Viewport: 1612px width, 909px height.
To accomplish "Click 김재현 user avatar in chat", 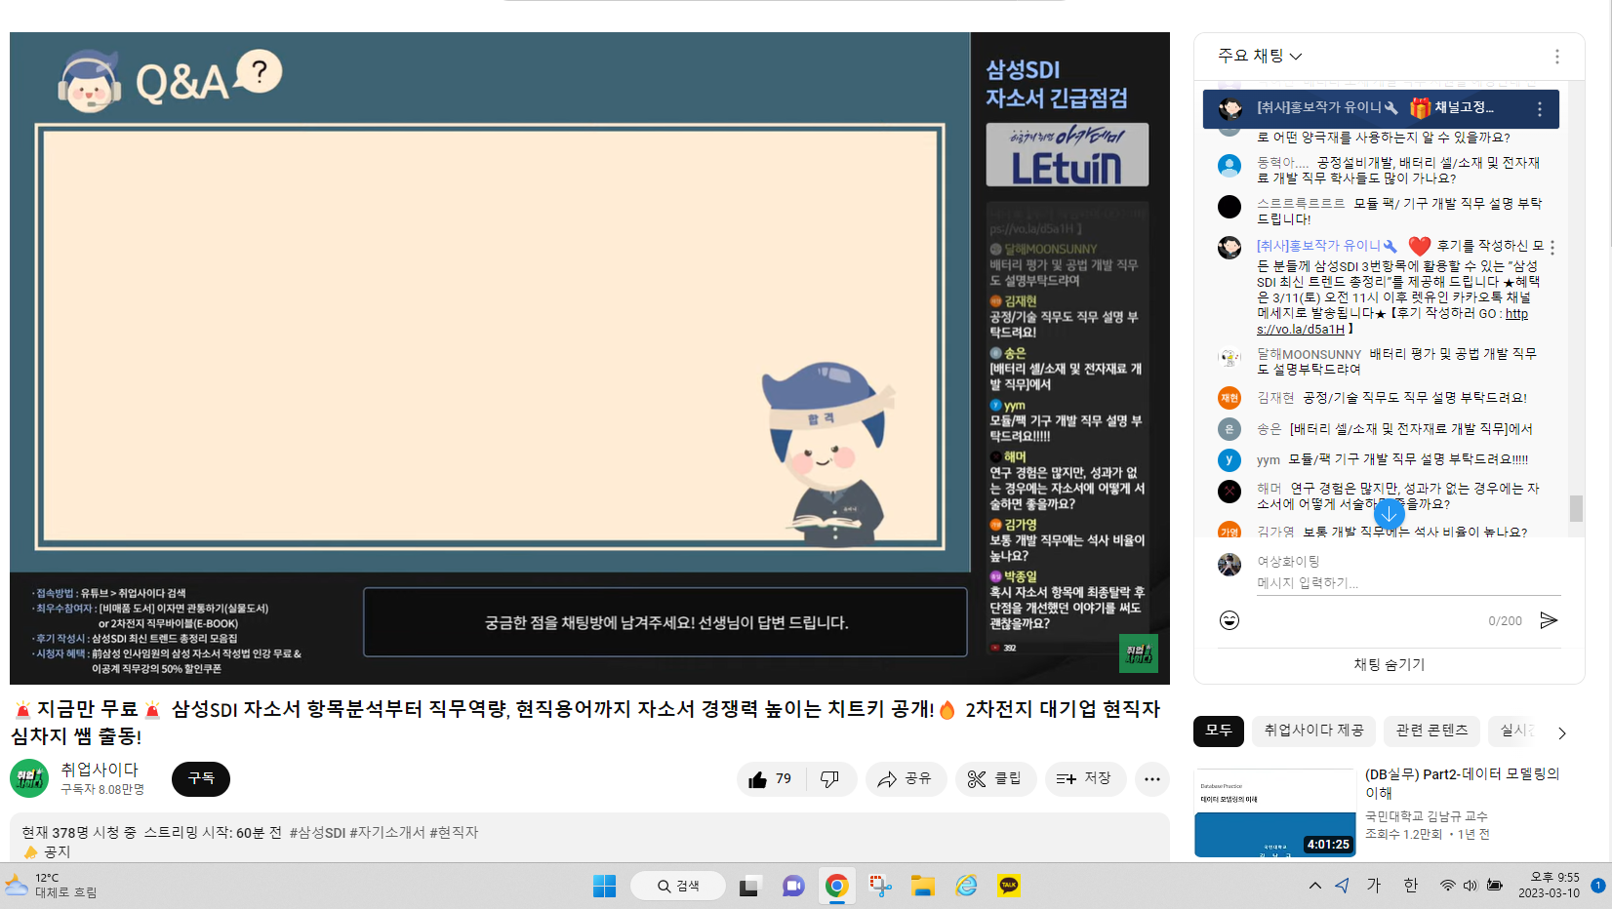I will (x=1229, y=398).
